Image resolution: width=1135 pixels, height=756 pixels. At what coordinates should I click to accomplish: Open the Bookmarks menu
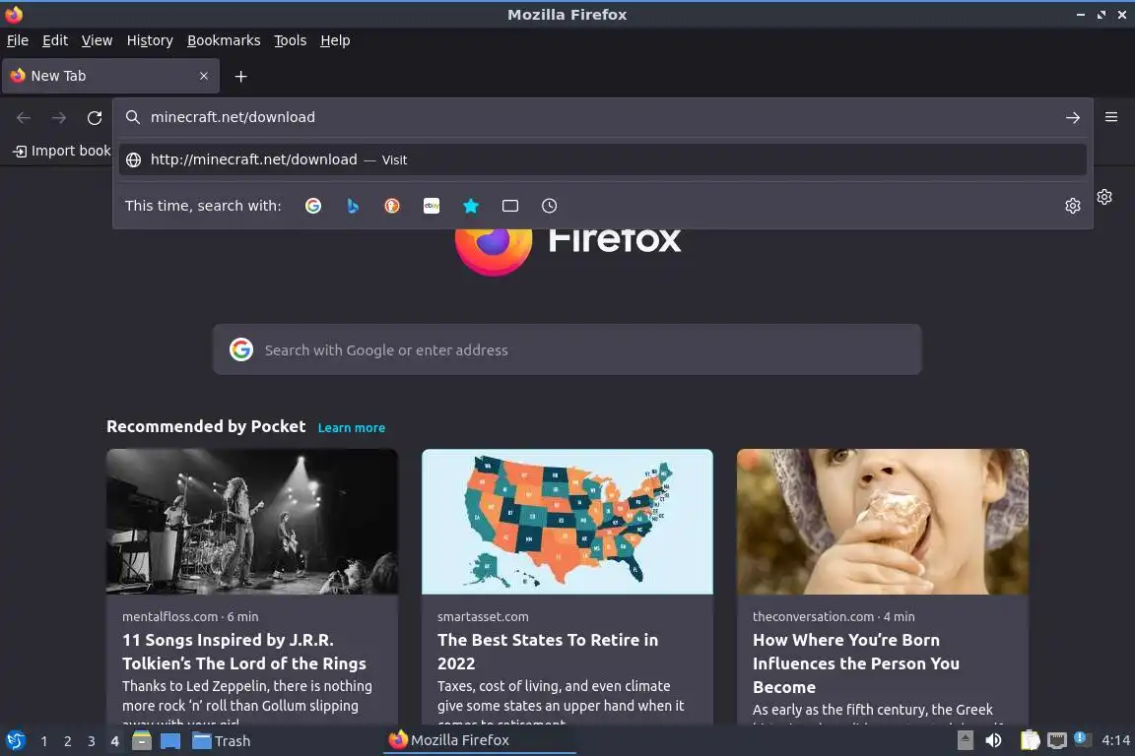pyautogui.click(x=224, y=40)
